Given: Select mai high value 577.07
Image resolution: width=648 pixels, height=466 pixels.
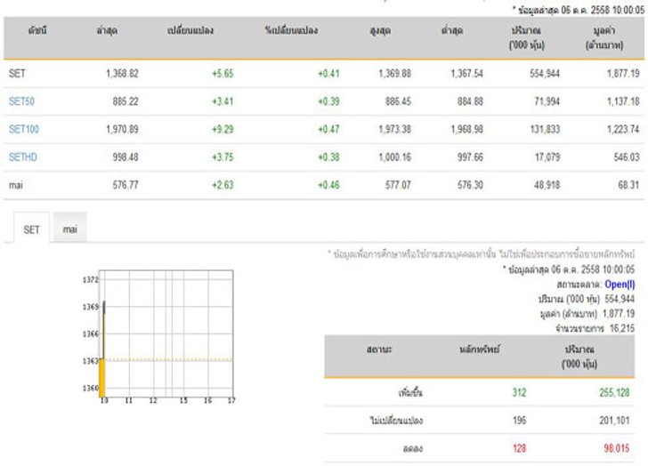Looking at the screenshot, I should coord(398,185).
